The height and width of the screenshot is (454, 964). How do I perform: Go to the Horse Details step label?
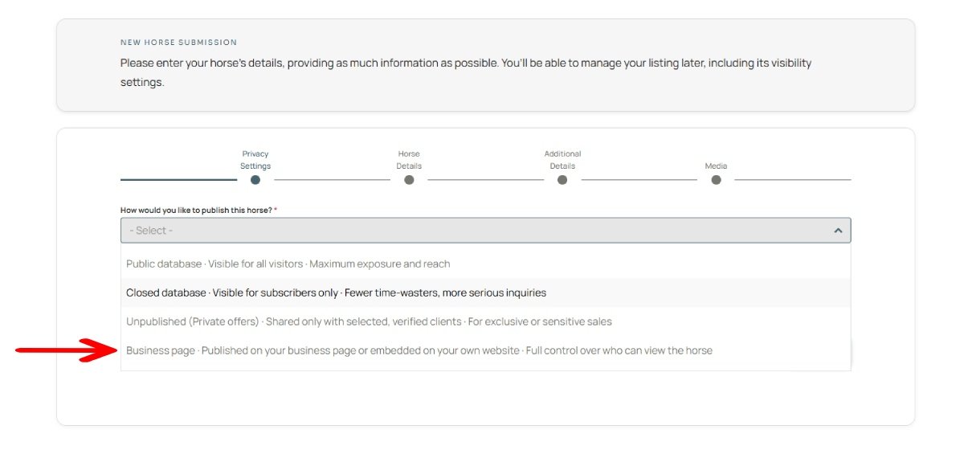pyautogui.click(x=409, y=160)
